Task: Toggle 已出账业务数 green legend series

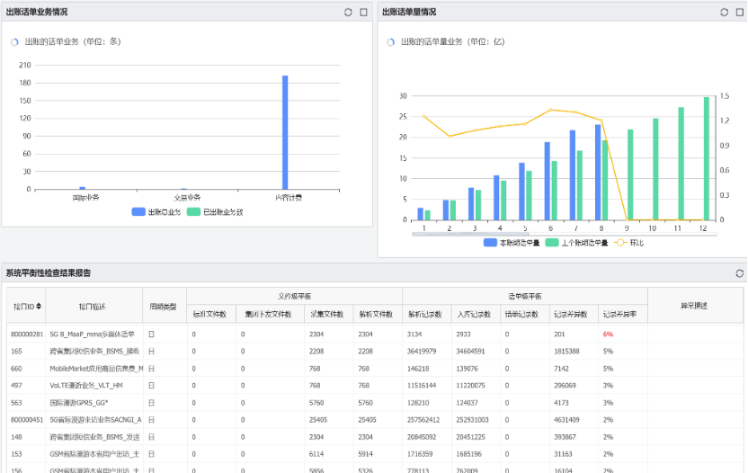Action: 215,212
